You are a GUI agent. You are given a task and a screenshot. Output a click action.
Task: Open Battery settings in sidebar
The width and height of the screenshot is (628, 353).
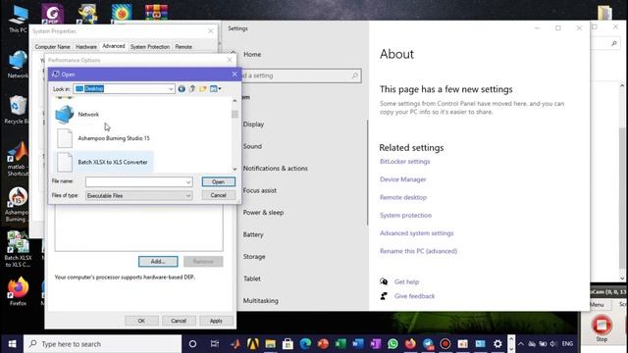[253, 234]
